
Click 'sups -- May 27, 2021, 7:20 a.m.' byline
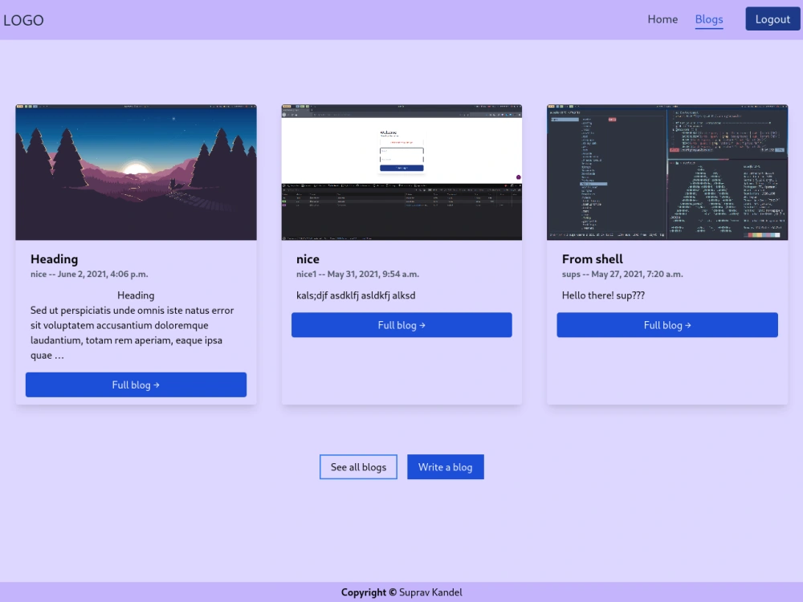click(622, 274)
